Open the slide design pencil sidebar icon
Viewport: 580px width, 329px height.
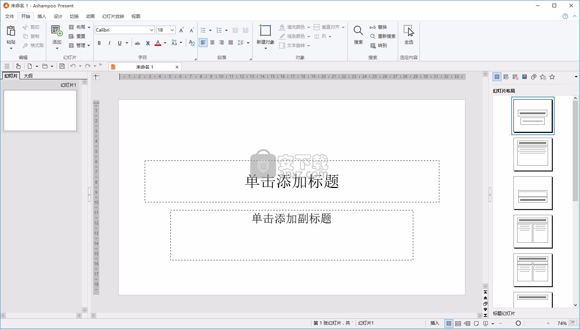click(x=506, y=77)
